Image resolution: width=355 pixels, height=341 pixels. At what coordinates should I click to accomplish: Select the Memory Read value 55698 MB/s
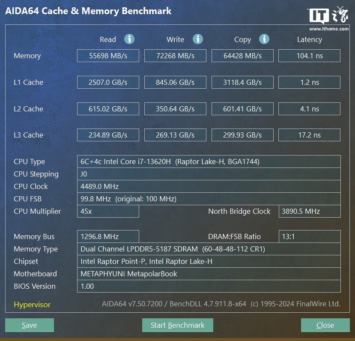[x=108, y=56]
